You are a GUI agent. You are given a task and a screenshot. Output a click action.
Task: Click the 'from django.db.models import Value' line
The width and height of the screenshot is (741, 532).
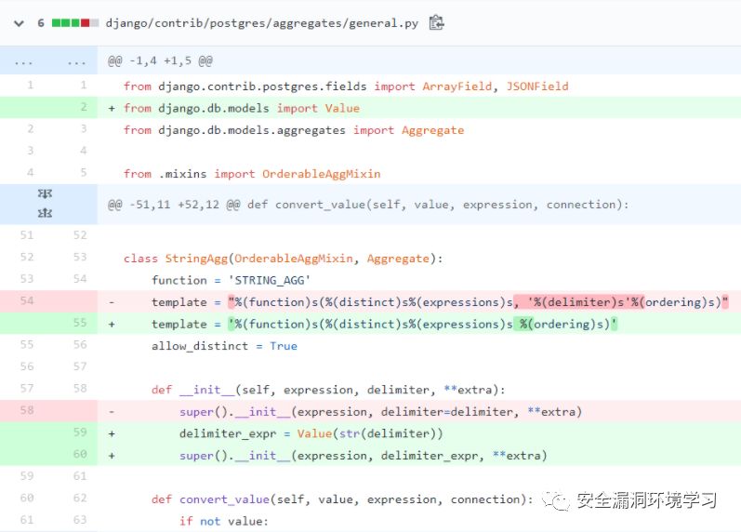click(242, 108)
